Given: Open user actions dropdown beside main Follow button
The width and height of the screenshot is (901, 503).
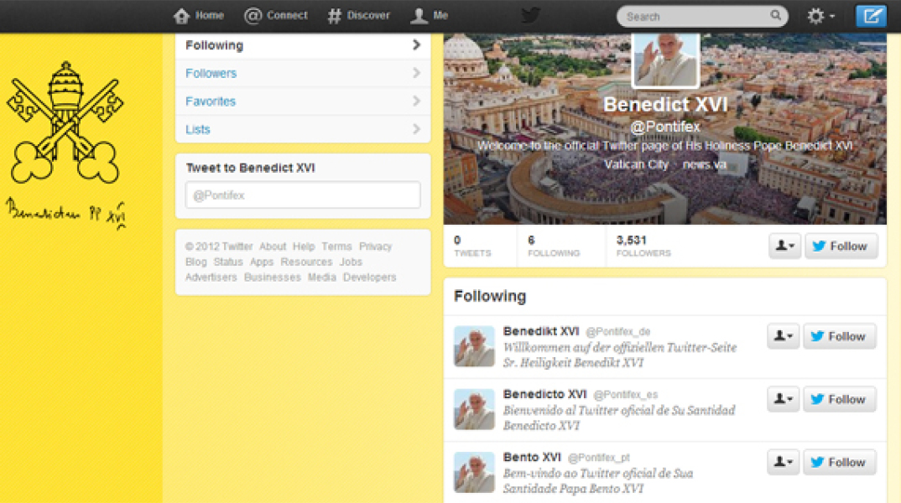Looking at the screenshot, I should [x=784, y=246].
